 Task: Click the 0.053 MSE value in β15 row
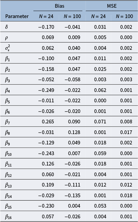coord(100,206)
